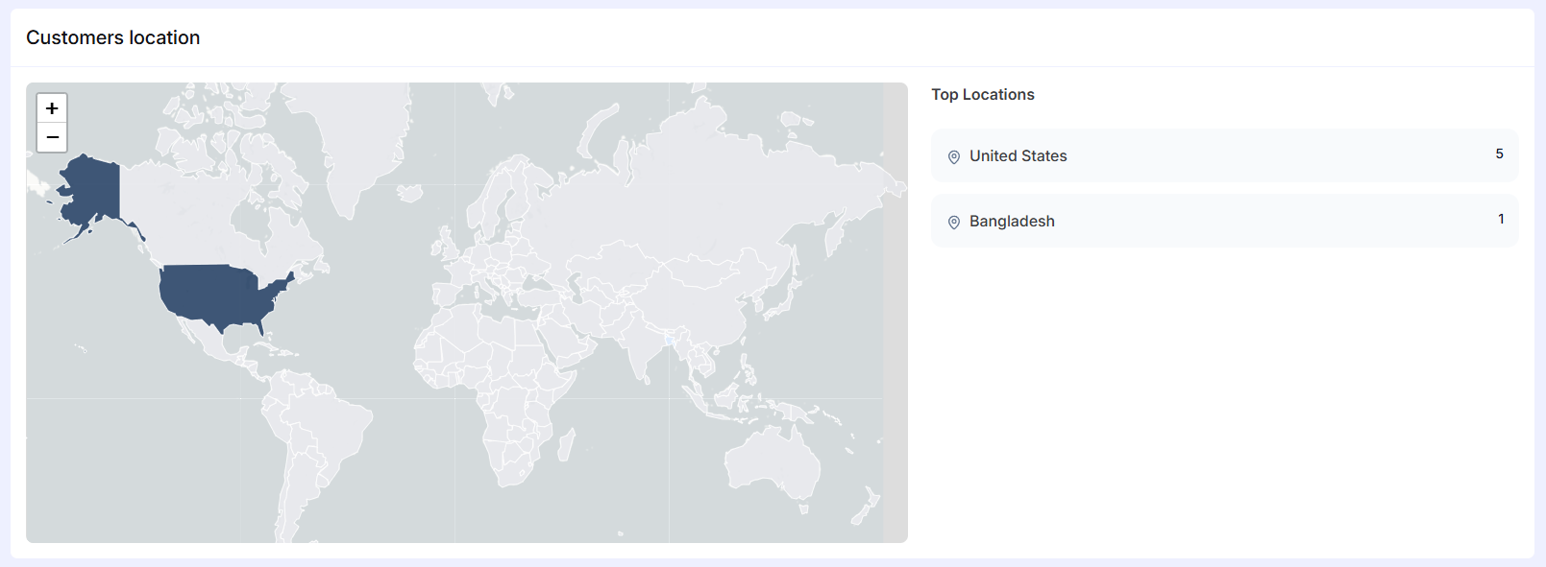Viewport: 1546px width, 567px height.
Task: Click the Customers location card title
Action: [112, 37]
